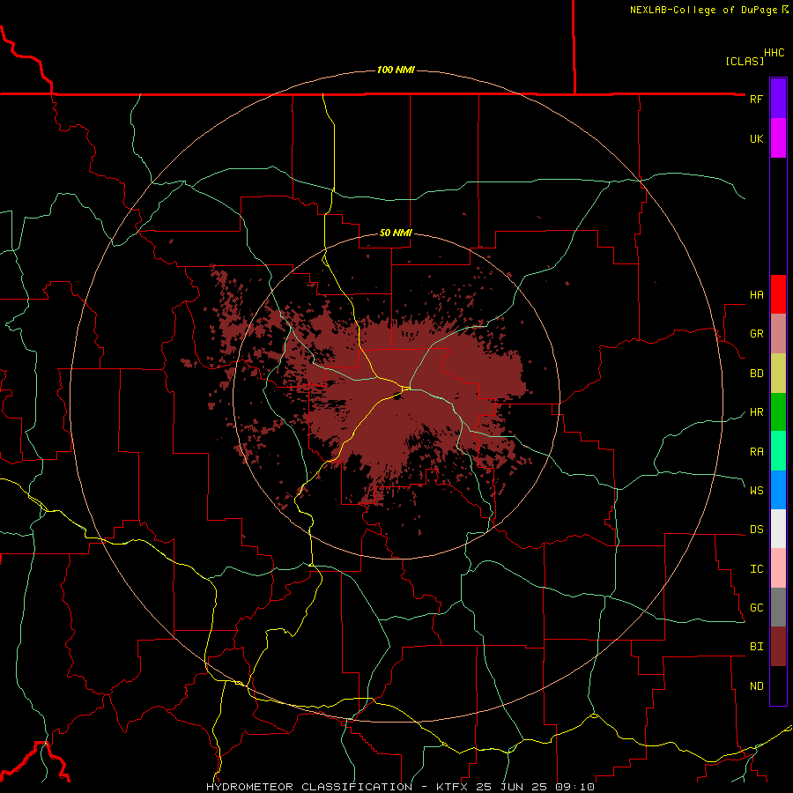Click the 50 NMI range ring label

tap(396, 233)
